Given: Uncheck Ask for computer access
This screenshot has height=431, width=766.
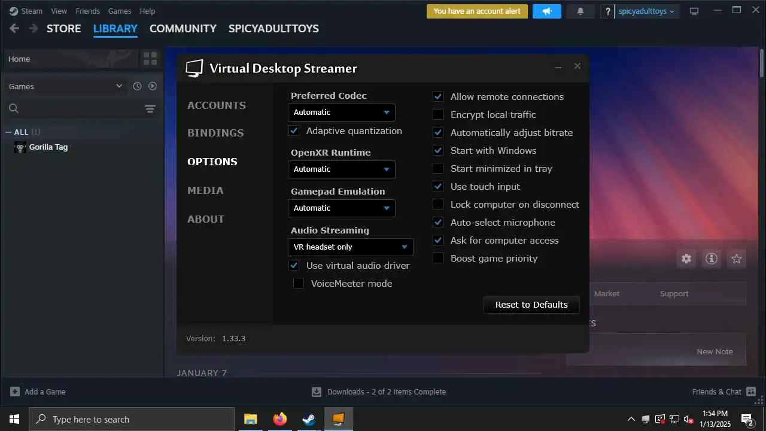Looking at the screenshot, I should [438, 240].
